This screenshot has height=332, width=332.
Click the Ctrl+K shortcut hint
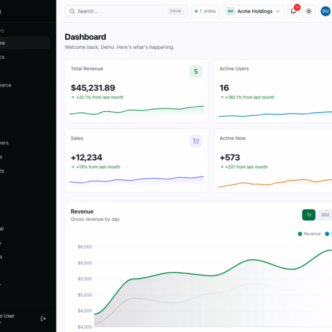(x=175, y=11)
